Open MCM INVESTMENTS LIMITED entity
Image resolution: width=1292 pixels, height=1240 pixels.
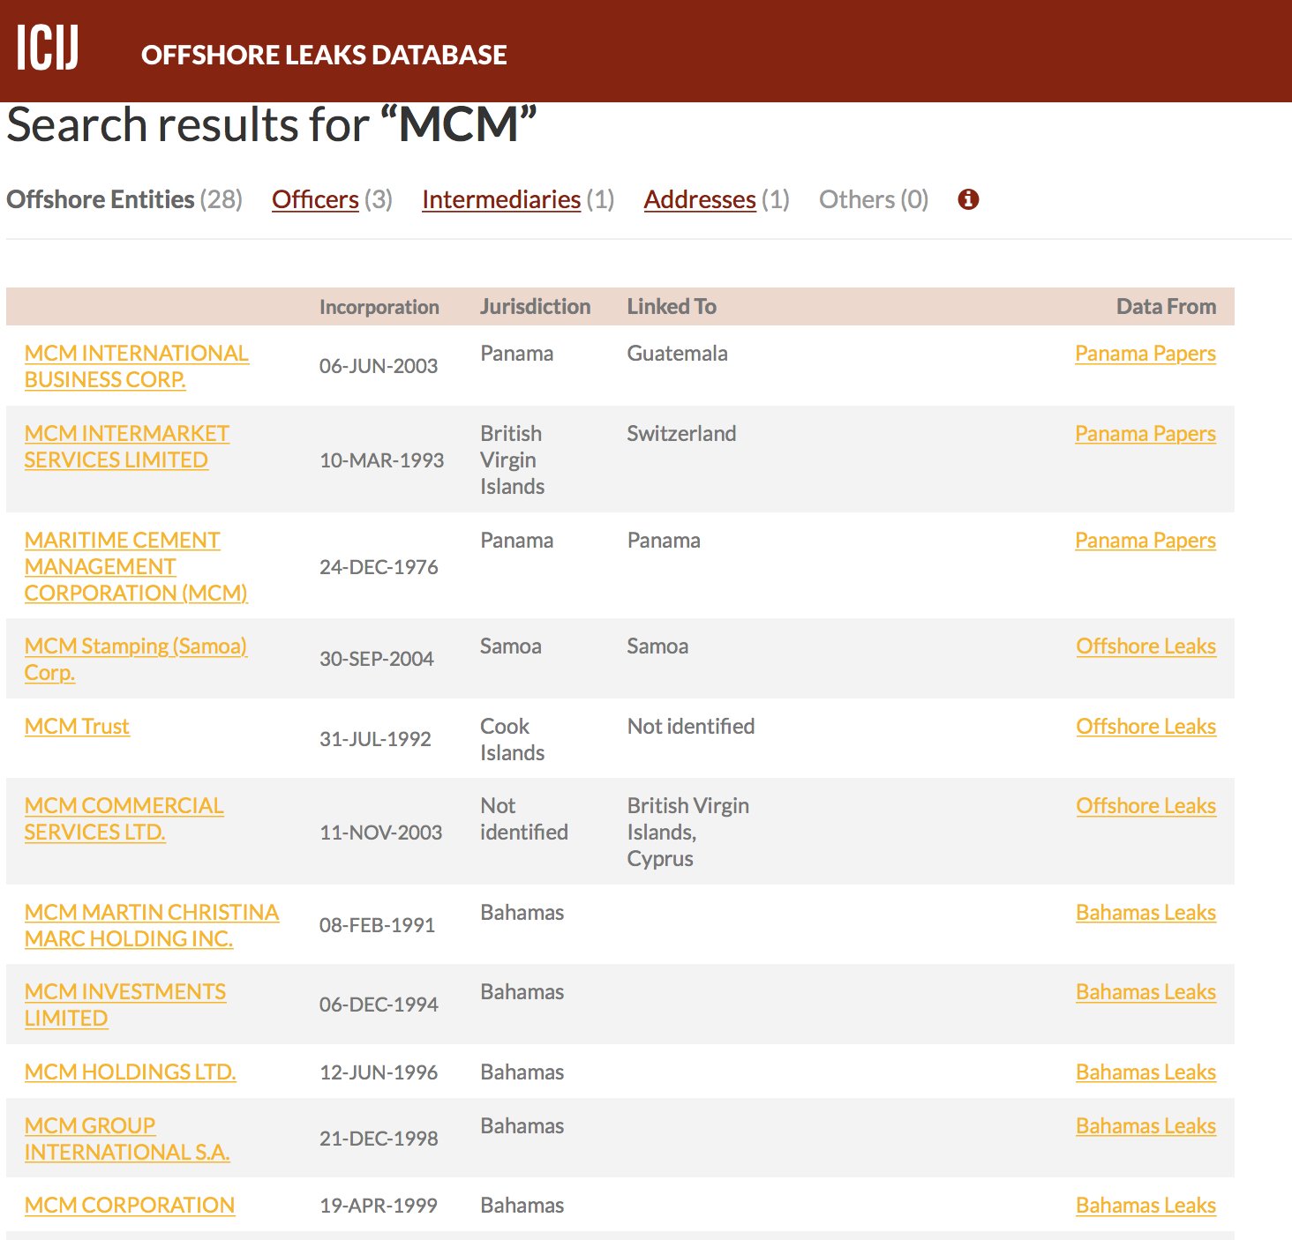[125, 1005]
